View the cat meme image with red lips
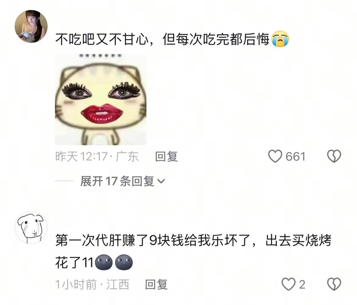Screen dimensions: 357x305 101,99
